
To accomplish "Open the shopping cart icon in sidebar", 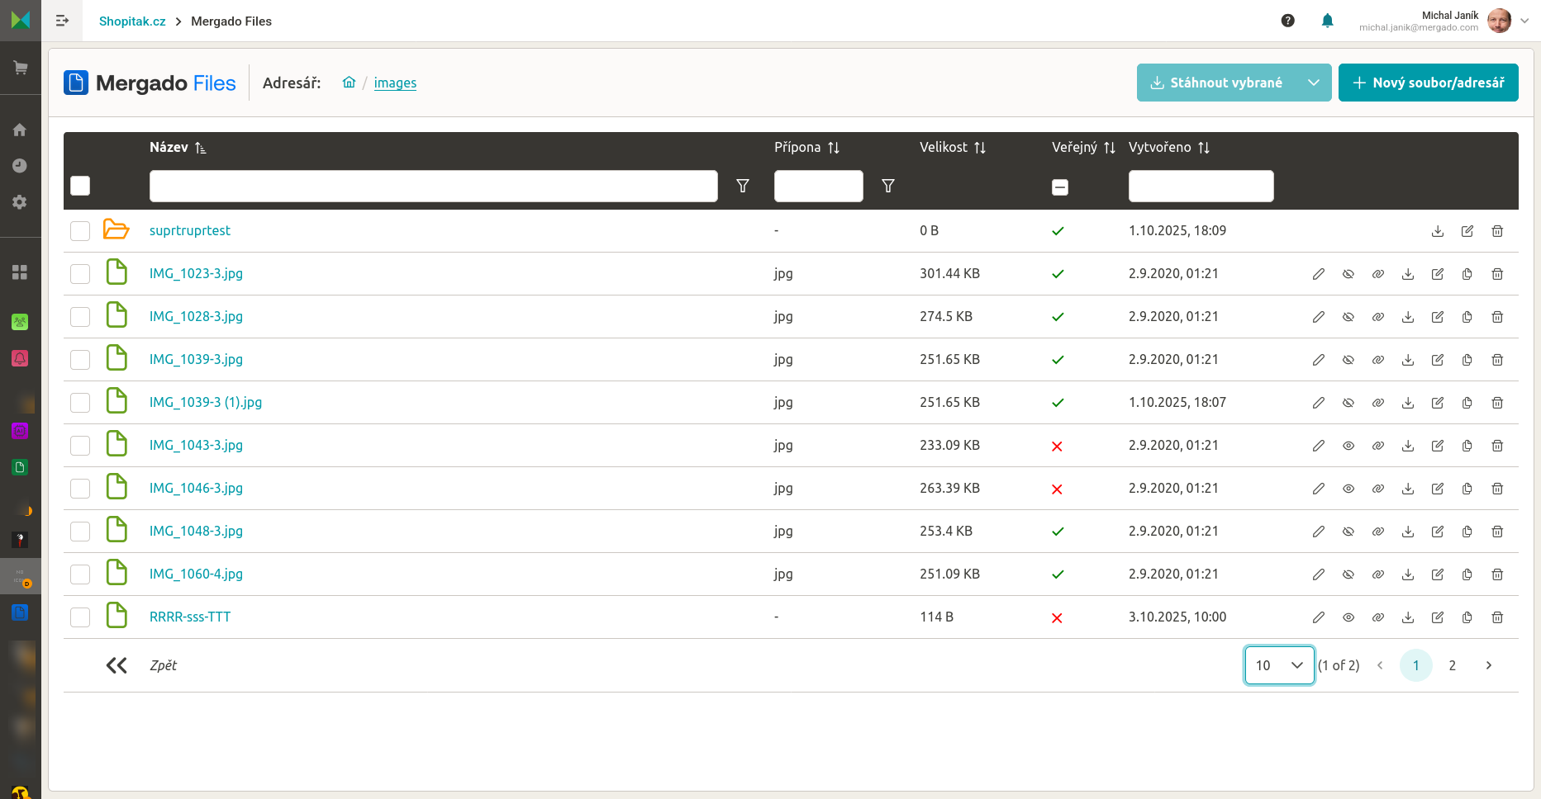I will (20, 68).
